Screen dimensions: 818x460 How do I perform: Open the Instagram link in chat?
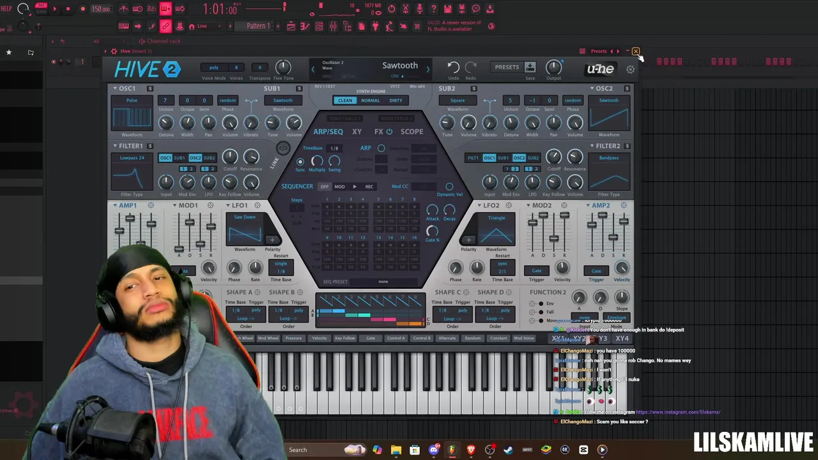tap(678, 412)
